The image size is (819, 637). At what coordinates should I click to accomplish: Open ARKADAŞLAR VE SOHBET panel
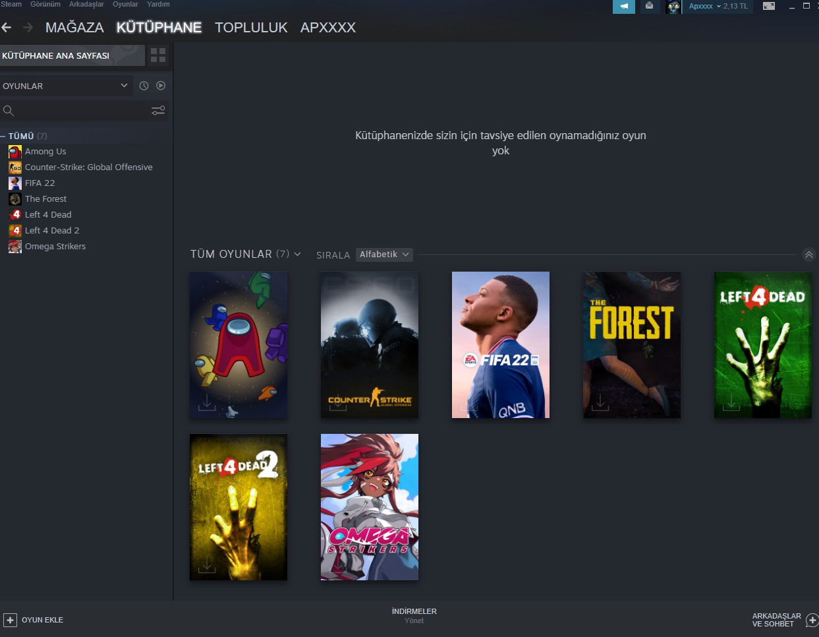point(777,620)
